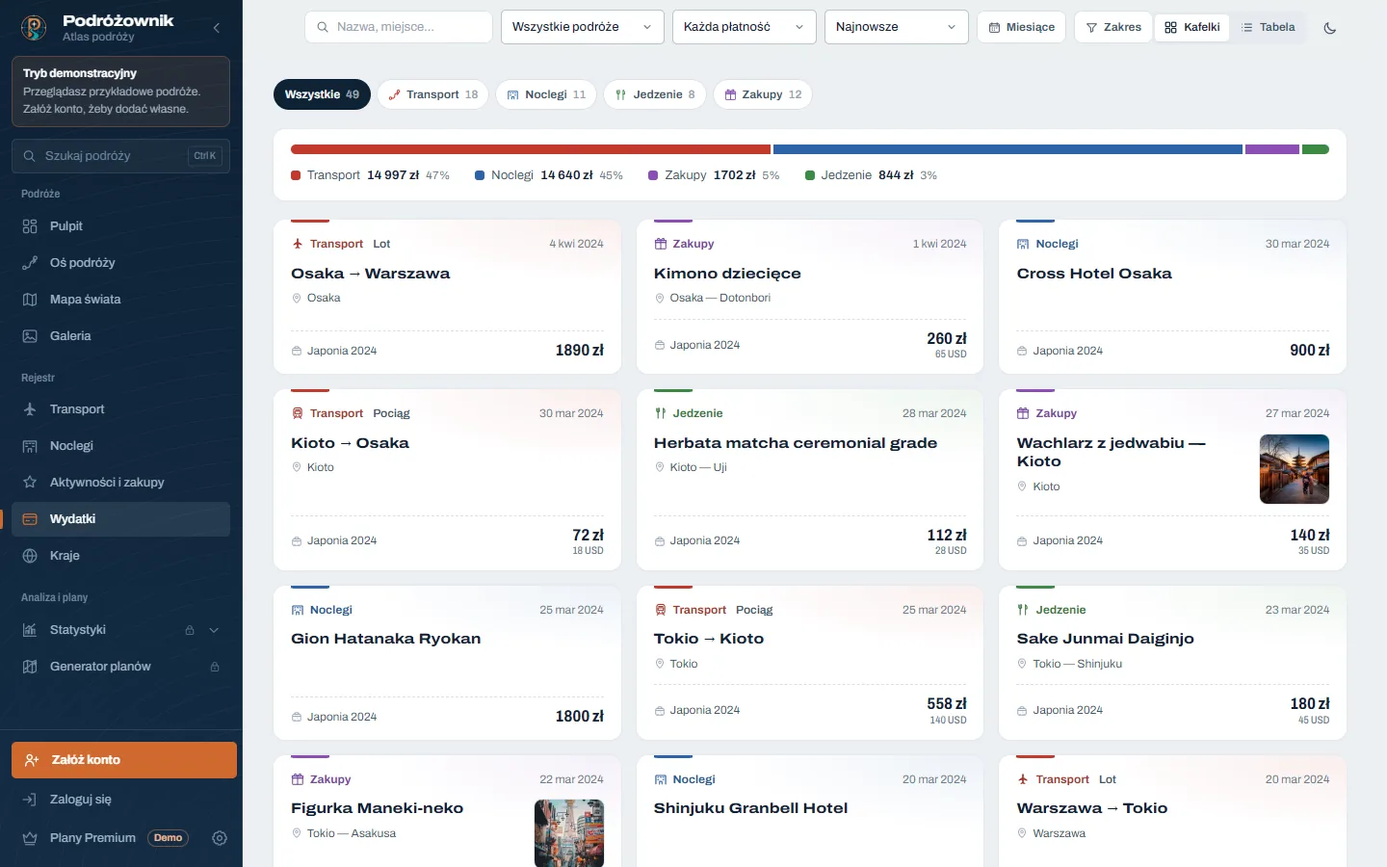The width and height of the screenshot is (1387, 867).
Task: Focus the Szukaj podróży search box
Action: click(120, 156)
